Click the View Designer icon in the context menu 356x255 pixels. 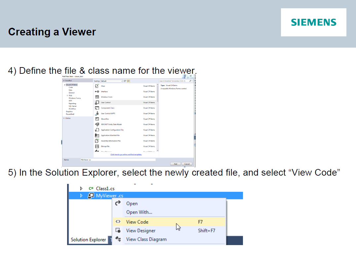tap(118, 231)
